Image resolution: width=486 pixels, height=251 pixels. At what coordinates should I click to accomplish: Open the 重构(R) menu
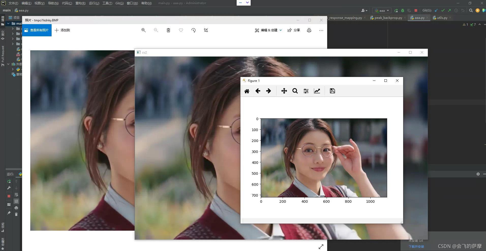tap(80, 3)
